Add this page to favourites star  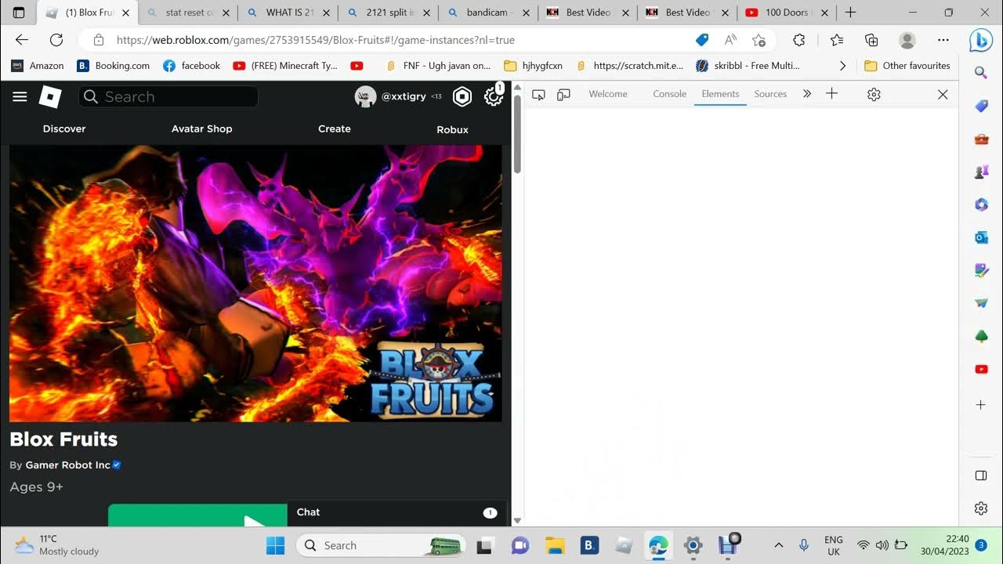pyautogui.click(x=759, y=40)
